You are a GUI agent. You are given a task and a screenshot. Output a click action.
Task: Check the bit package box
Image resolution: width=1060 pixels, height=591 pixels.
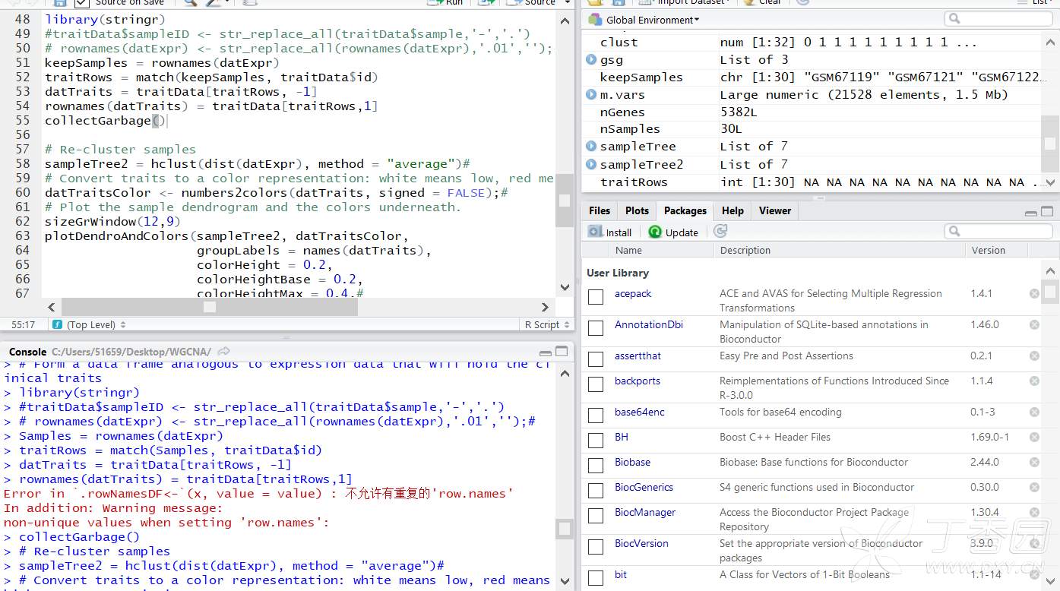[596, 578]
